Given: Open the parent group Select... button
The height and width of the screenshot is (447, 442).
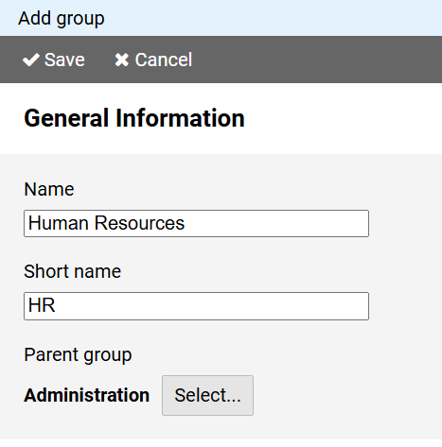Looking at the screenshot, I should click(x=207, y=395).
